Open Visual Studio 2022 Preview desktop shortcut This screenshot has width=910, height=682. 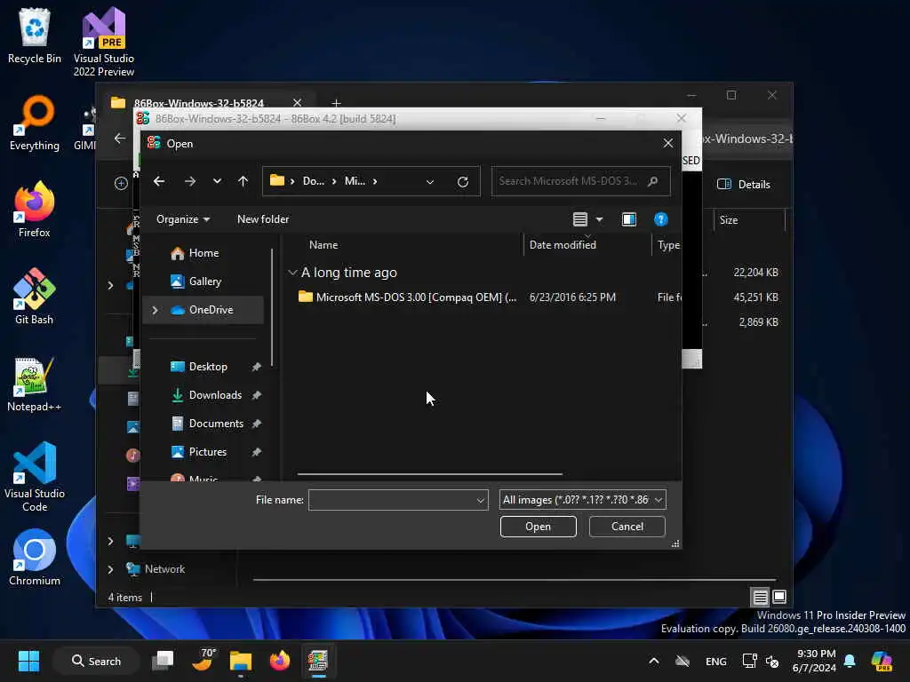[104, 42]
